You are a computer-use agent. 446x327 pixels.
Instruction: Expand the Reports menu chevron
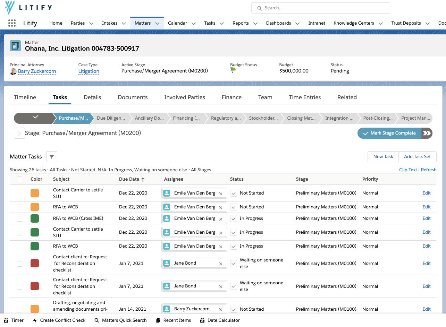coord(255,23)
